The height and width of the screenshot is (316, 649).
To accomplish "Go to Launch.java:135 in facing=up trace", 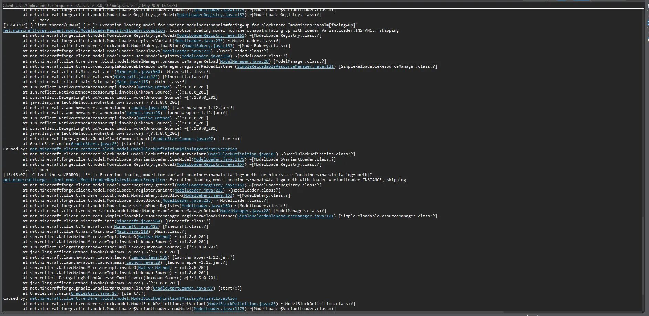I will tap(149, 108).
